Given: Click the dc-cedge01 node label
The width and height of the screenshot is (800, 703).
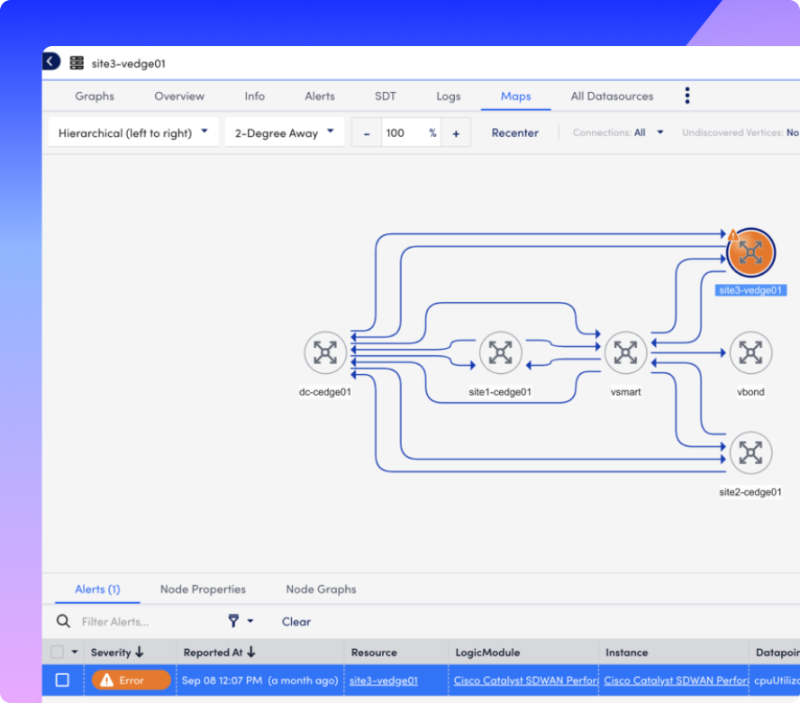Looking at the screenshot, I should 325,391.
